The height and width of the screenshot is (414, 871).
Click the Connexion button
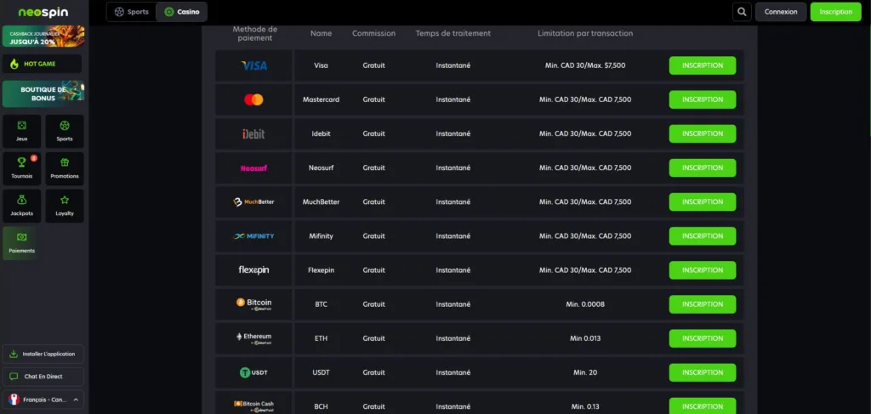coord(781,12)
